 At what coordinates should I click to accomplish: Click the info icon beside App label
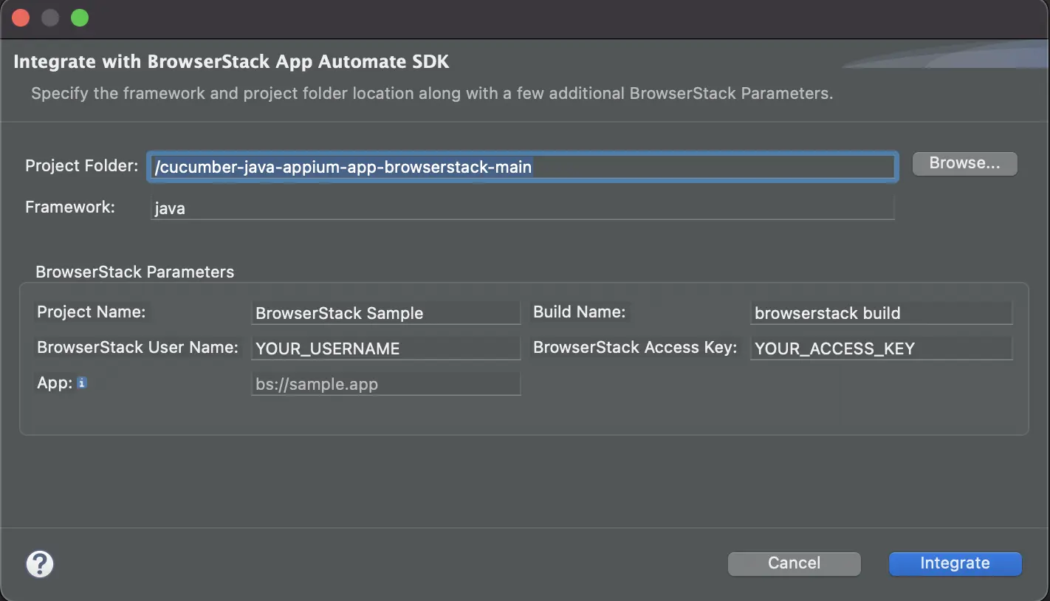click(82, 383)
